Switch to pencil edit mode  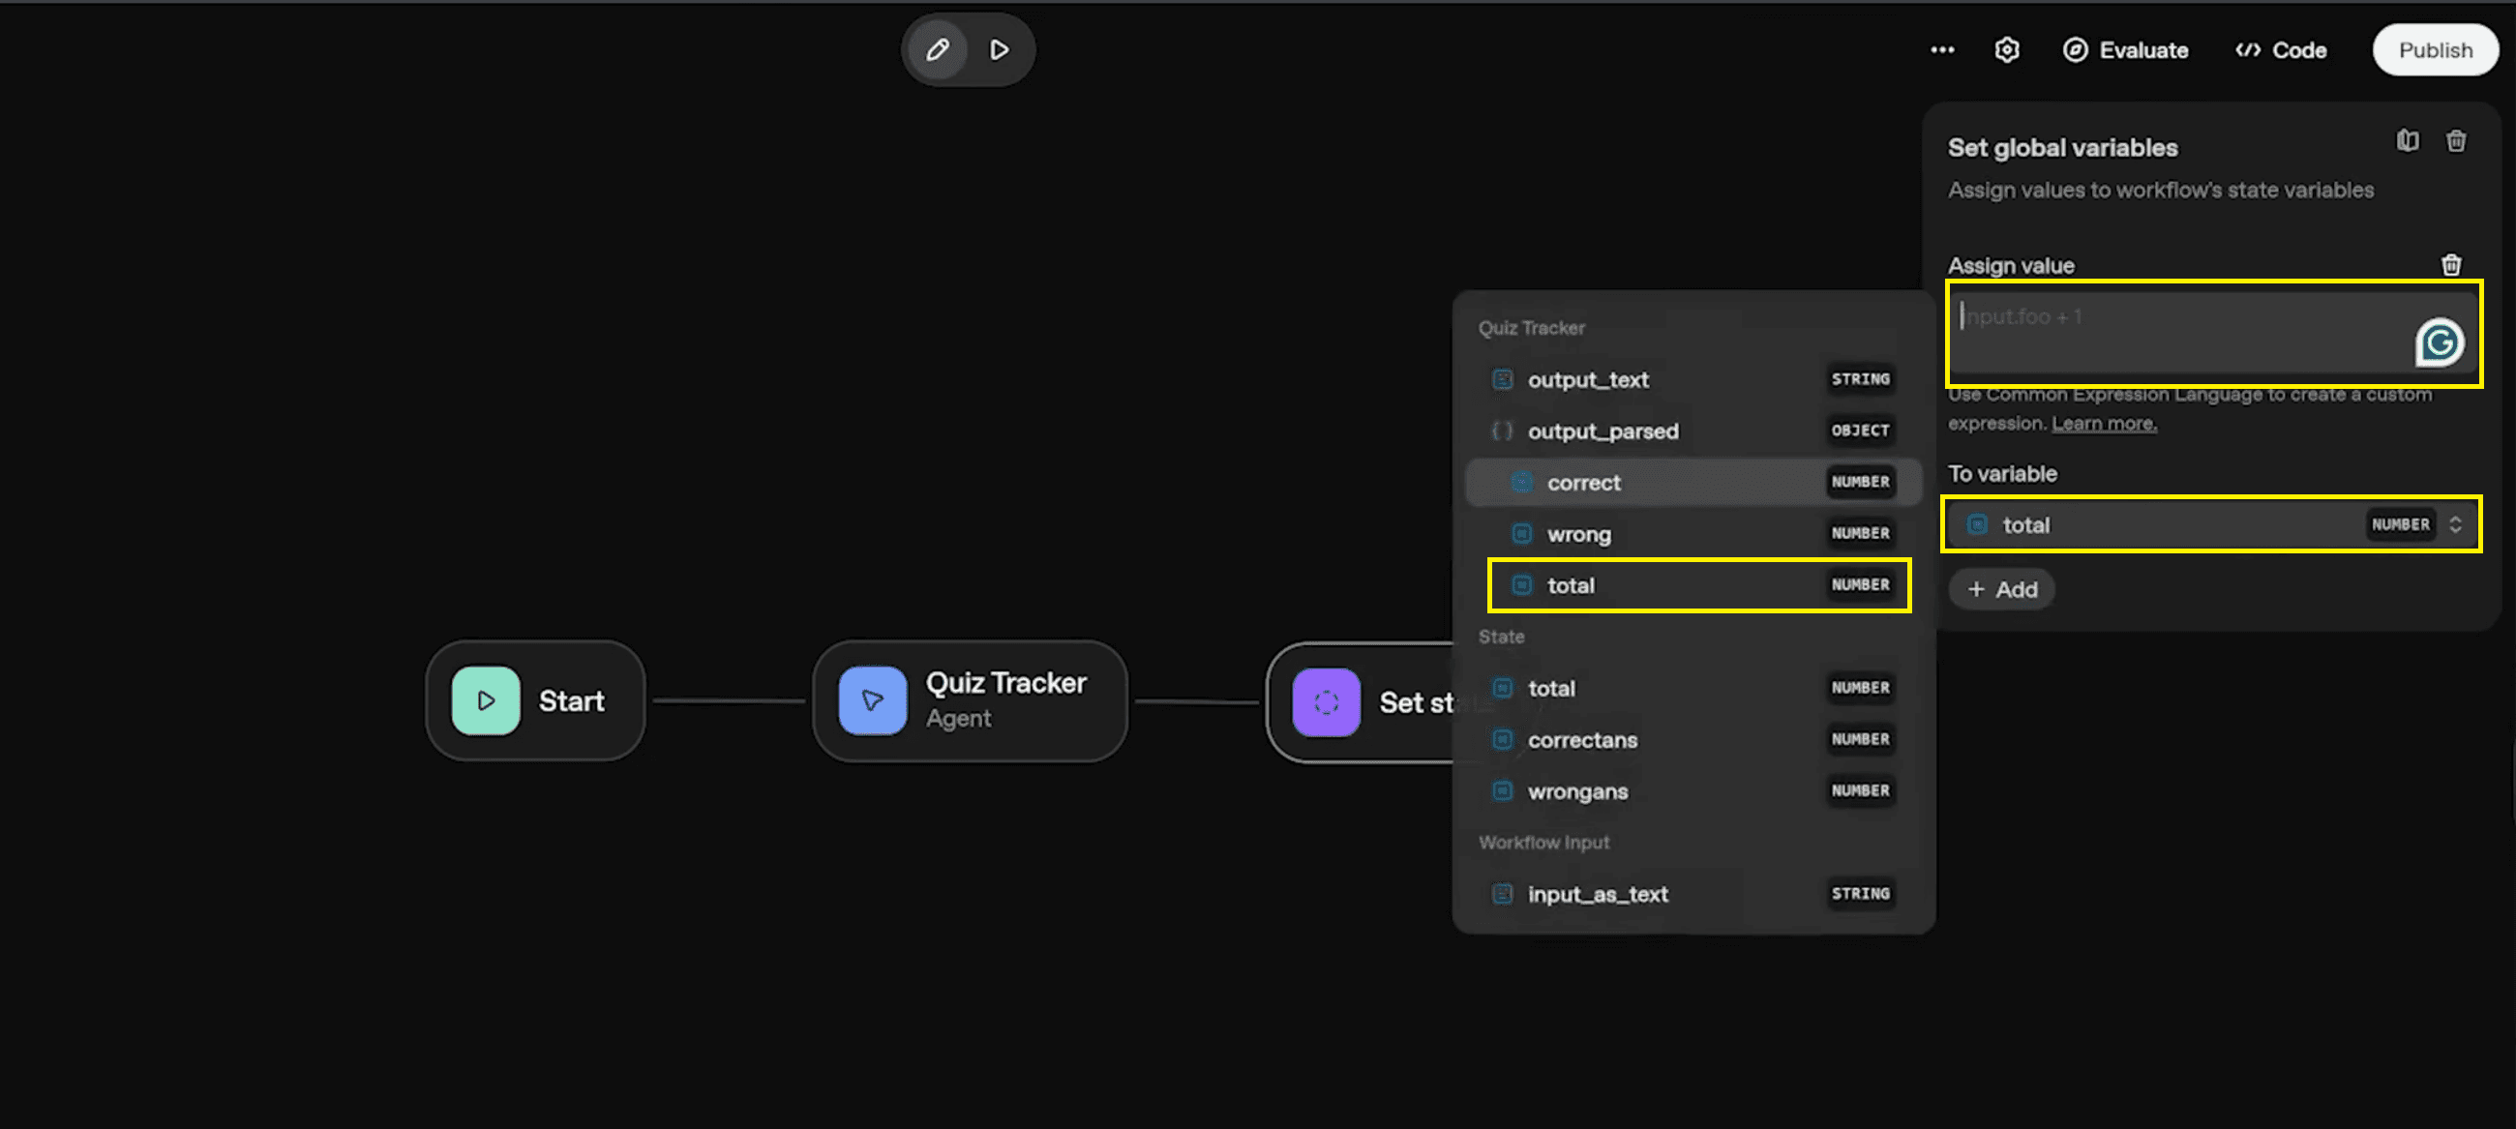coord(937,49)
